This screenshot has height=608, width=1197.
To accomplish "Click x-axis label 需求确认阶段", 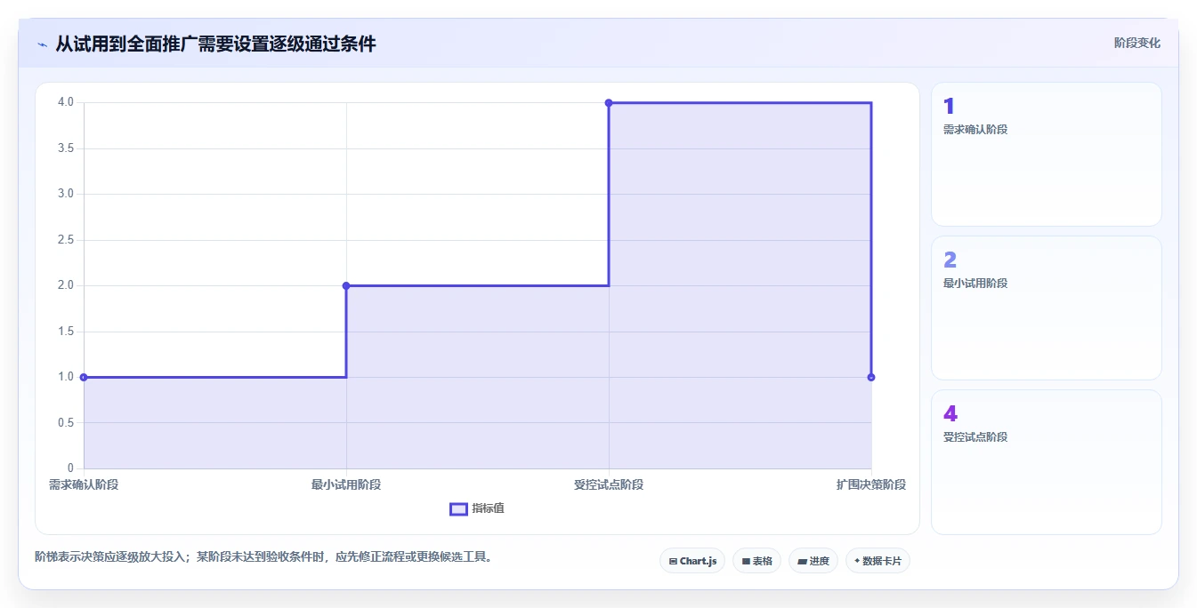I will point(84,484).
